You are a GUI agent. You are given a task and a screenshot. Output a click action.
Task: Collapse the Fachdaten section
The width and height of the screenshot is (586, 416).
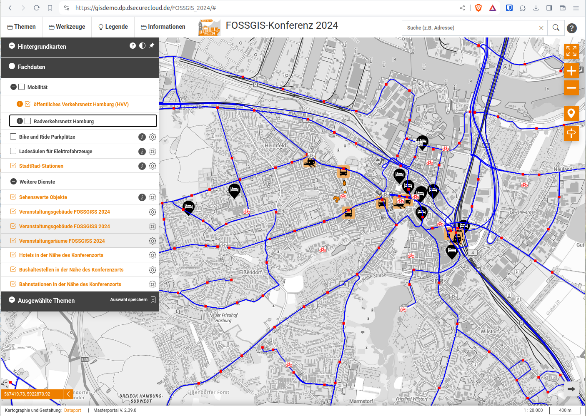(12, 66)
